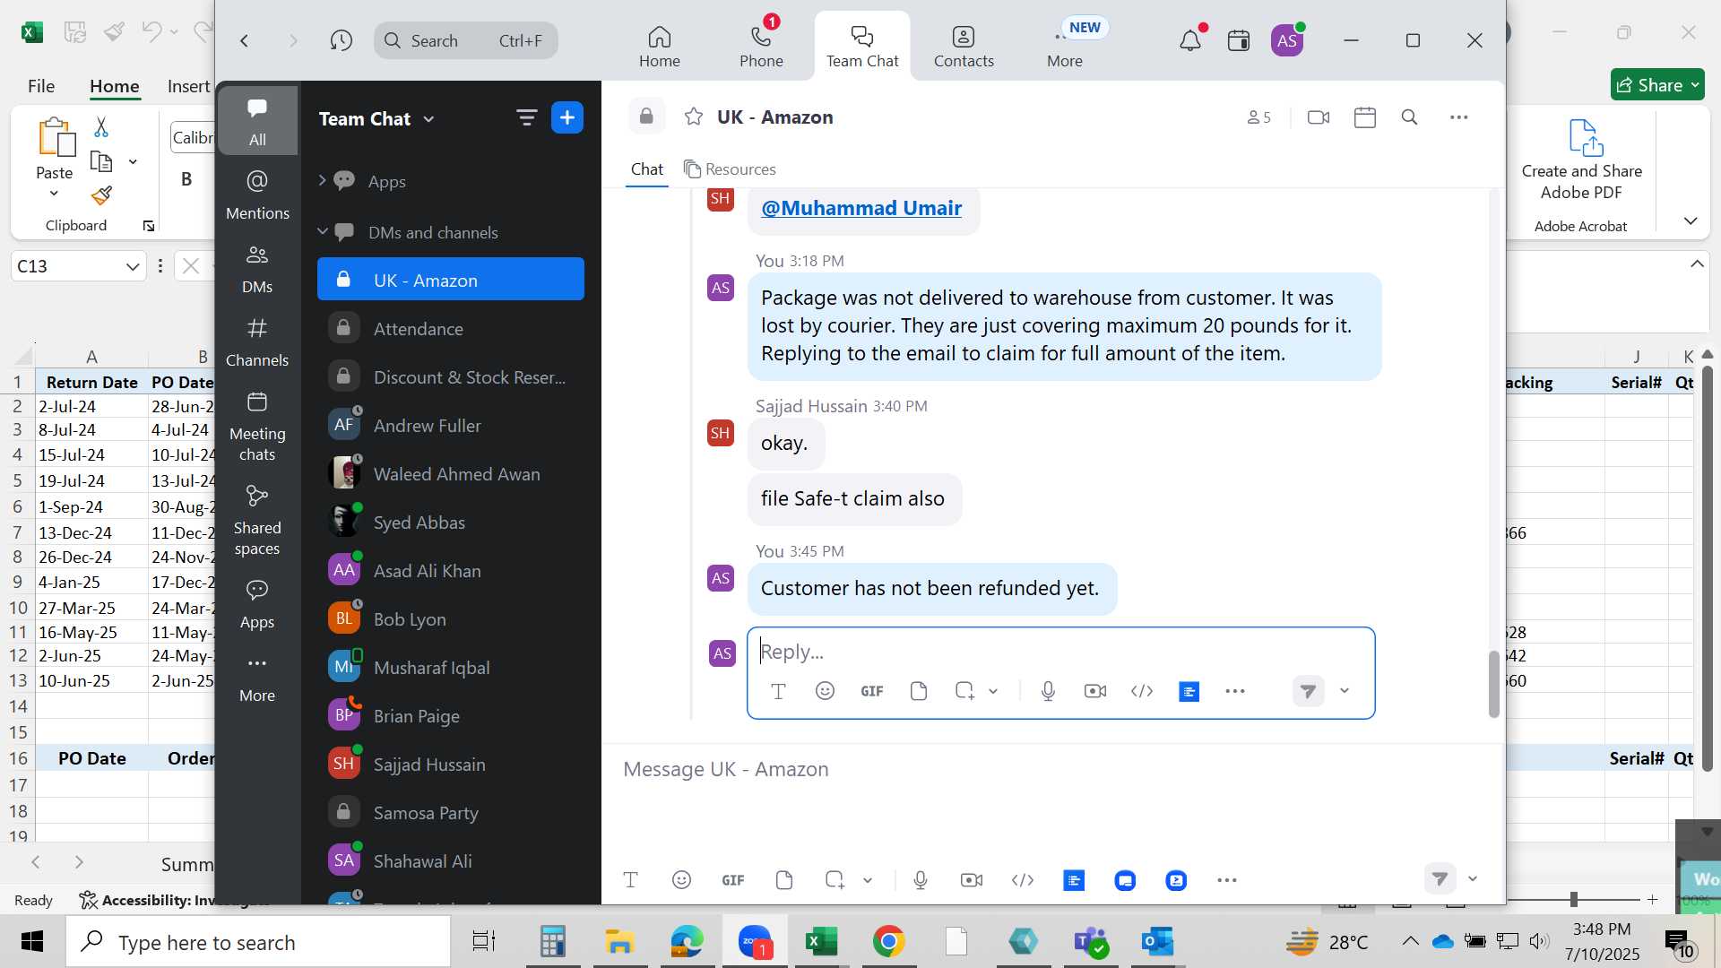The height and width of the screenshot is (968, 1721).
Task: View the 5 channel members
Action: pos(1258,117)
